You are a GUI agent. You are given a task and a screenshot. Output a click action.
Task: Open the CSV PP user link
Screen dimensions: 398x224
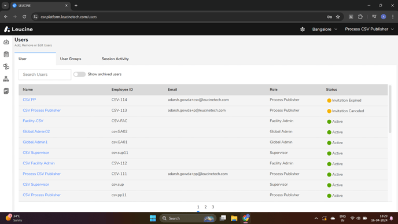coord(29,100)
